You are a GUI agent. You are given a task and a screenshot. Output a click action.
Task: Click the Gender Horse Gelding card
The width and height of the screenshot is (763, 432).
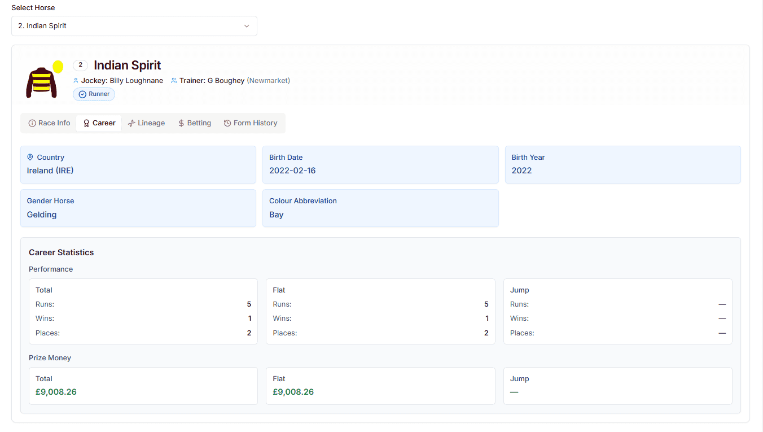(x=138, y=208)
